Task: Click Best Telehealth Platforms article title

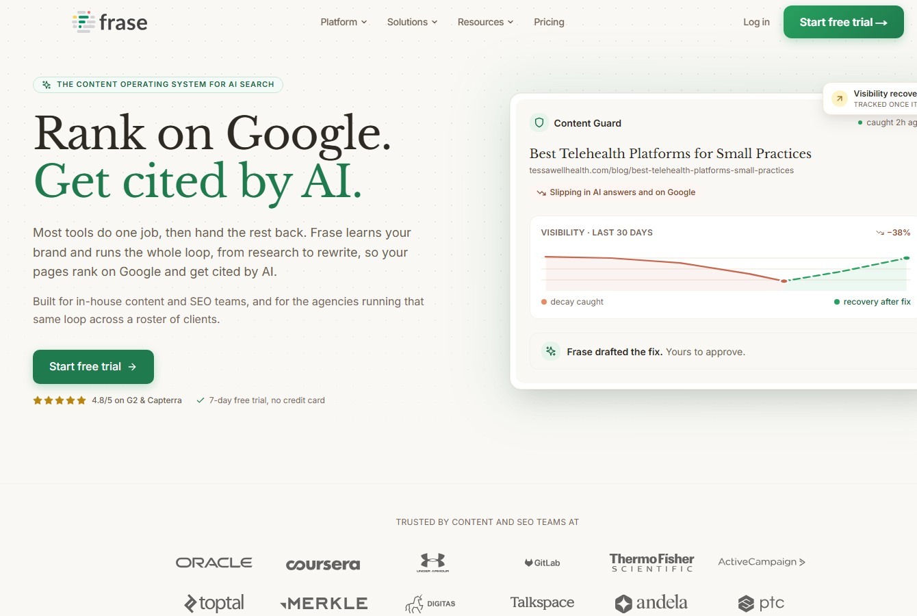Action: (x=671, y=153)
